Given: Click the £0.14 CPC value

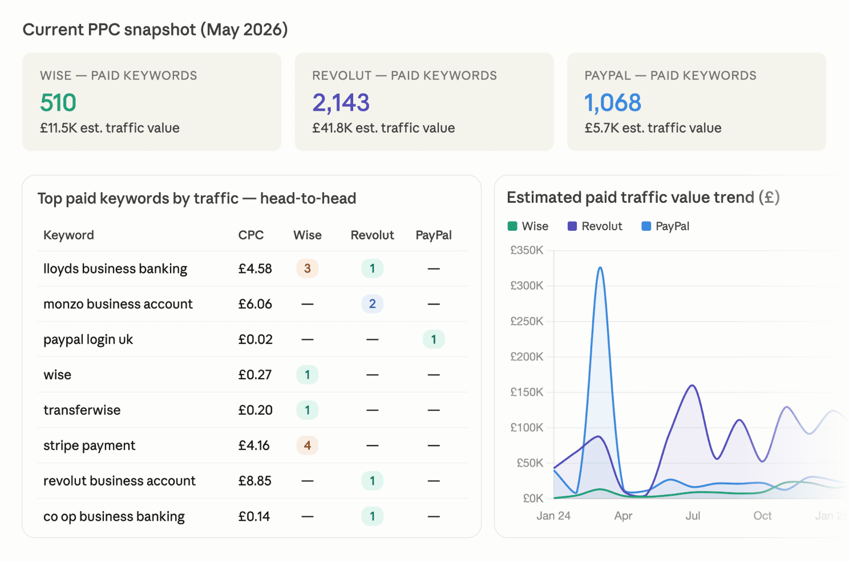Looking at the screenshot, I should 254,516.
